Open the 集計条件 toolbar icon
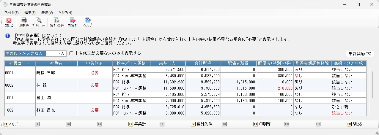This screenshot has width=379, height=135. pos(57,22)
